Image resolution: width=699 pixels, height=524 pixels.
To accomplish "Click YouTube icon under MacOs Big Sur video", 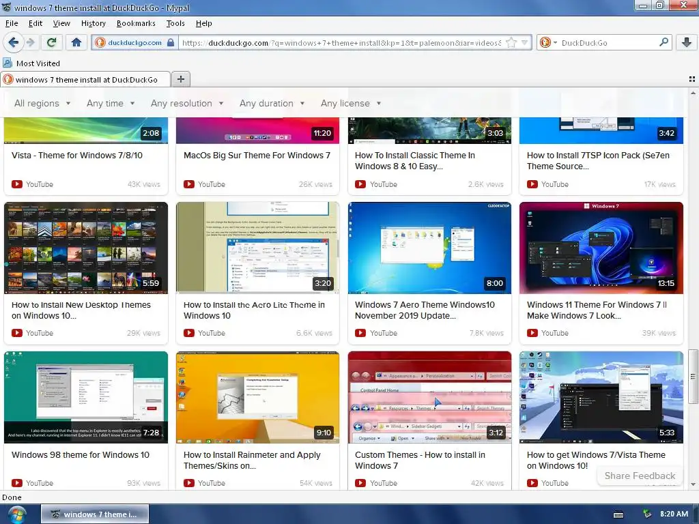I will tap(189, 184).
